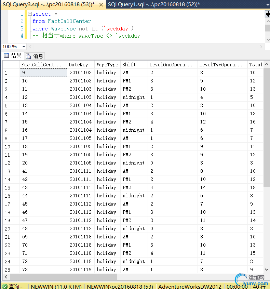Click the messages icon on 消息 tab

[x=28, y=56]
